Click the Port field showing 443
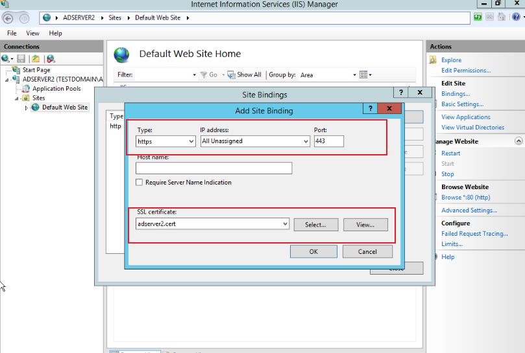The height and width of the screenshot is (353, 525). 329,141
